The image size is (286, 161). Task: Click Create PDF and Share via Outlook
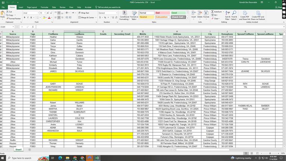(x=258, y=15)
